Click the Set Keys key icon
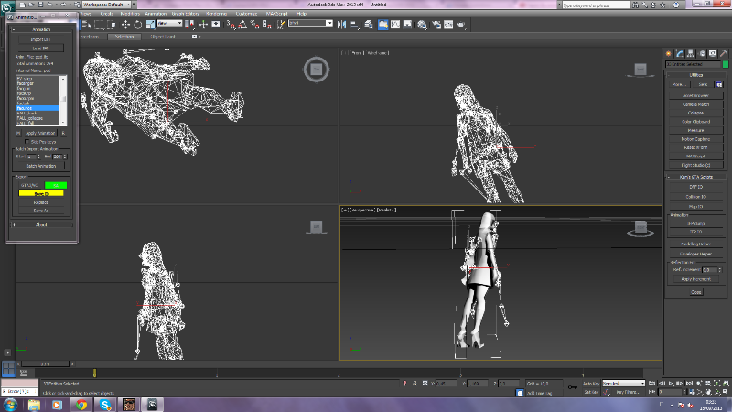Viewport: 732px width, 412px height. click(x=573, y=386)
